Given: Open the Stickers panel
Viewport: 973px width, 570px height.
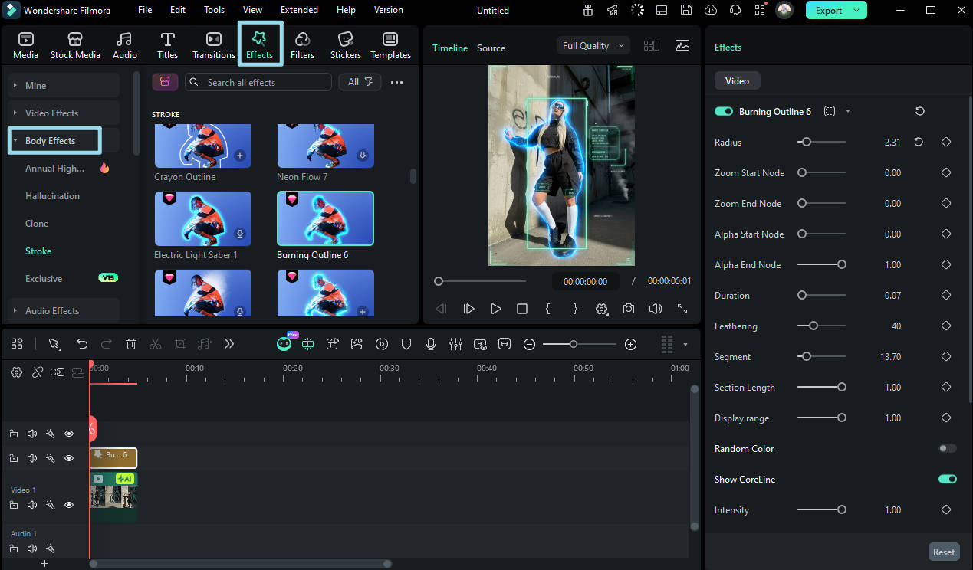Looking at the screenshot, I should click(x=345, y=45).
